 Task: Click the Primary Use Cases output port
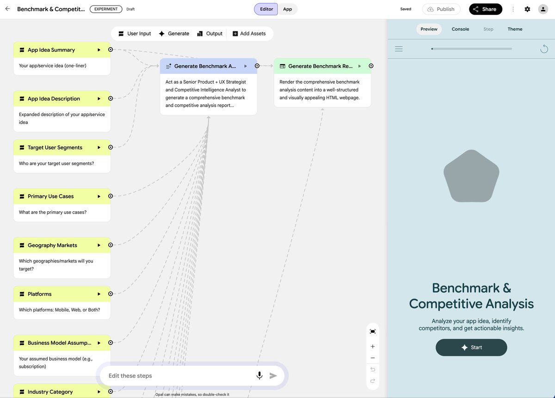click(111, 196)
